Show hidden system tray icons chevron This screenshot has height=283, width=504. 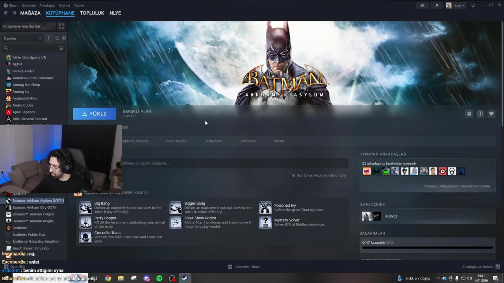pyautogui.click(x=437, y=278)
